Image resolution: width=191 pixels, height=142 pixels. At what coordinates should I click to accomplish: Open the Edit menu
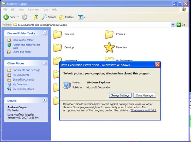[x=13, y=10]
